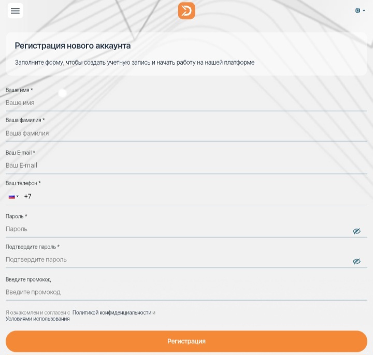
Task: Expand language selector chevron beside globe
Action: pos(364,10)
